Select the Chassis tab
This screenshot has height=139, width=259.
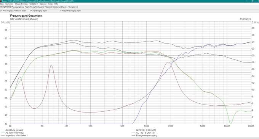(64, 7)
